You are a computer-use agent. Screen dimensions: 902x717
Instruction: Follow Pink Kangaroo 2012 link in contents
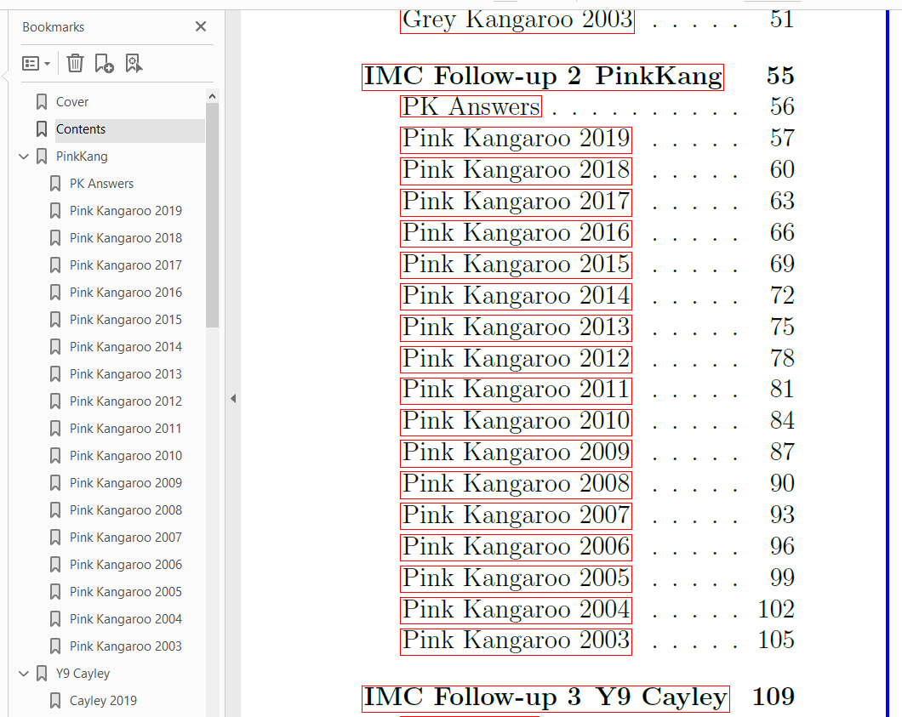pos(516,360)
